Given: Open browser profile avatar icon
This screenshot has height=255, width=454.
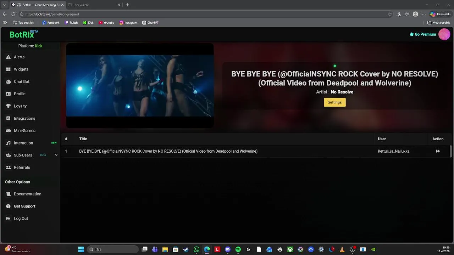Looking at the screenshot, I should tap(415, 14).
